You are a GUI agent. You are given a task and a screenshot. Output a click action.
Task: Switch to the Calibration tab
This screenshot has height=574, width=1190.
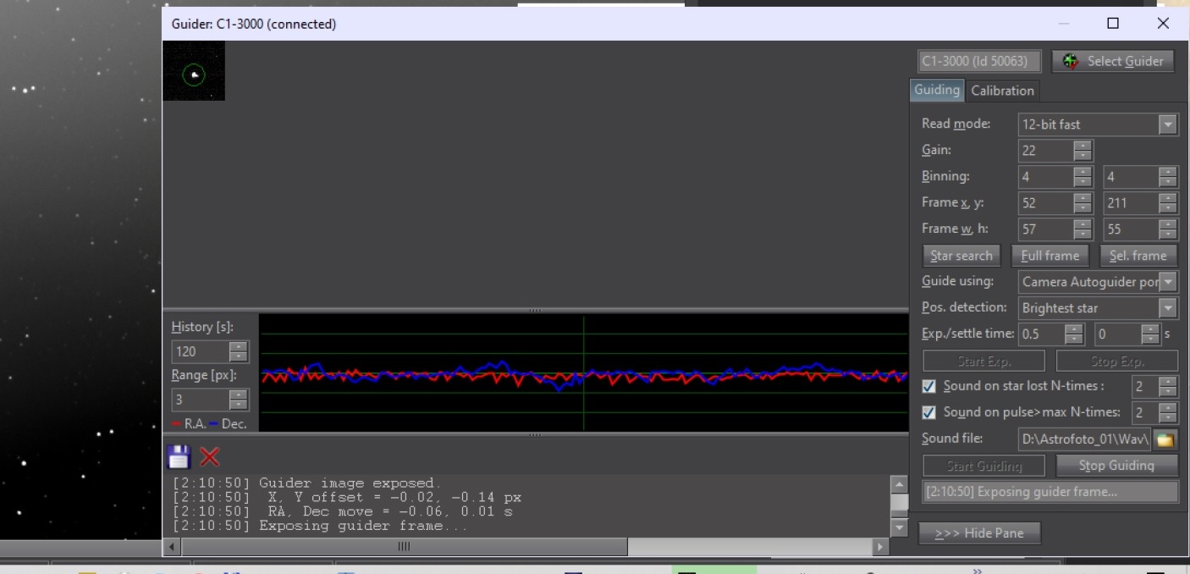click(x=1002, y=91)
